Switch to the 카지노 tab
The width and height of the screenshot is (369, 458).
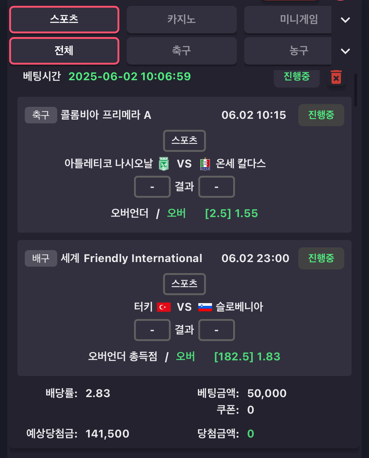(182, 20)
